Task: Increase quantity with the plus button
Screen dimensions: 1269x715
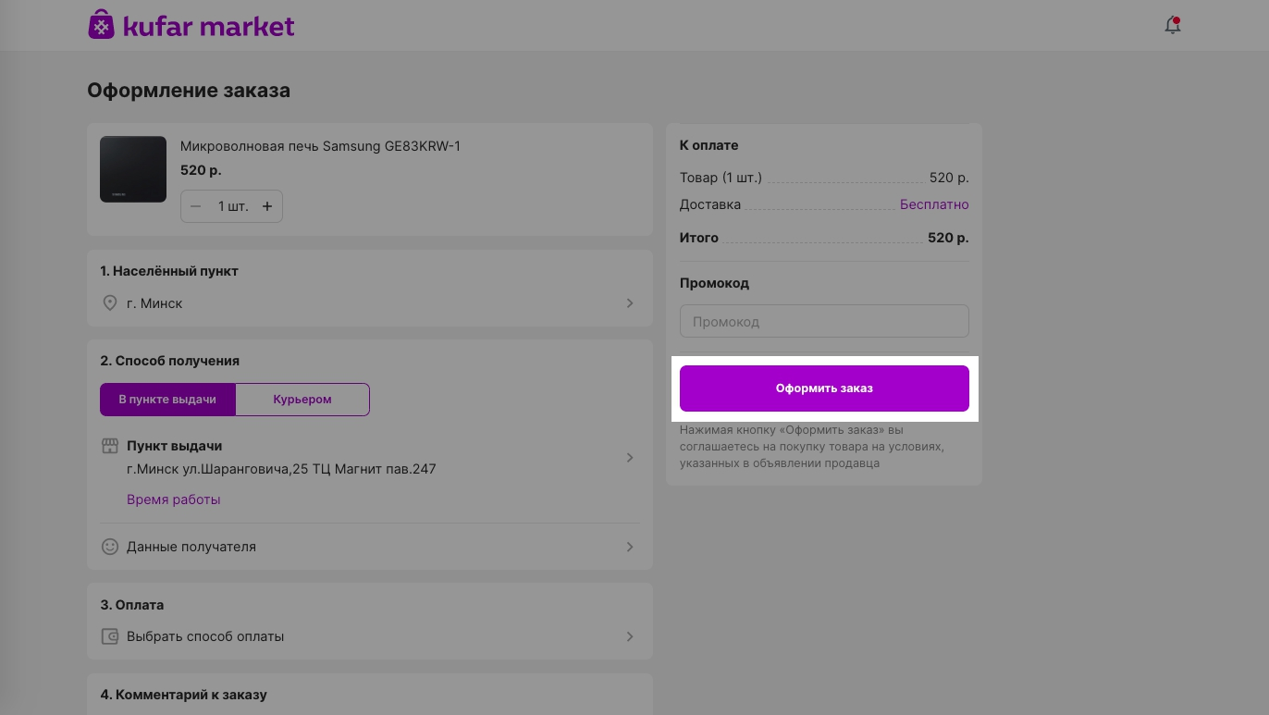Action: click(x=267, y=206)
